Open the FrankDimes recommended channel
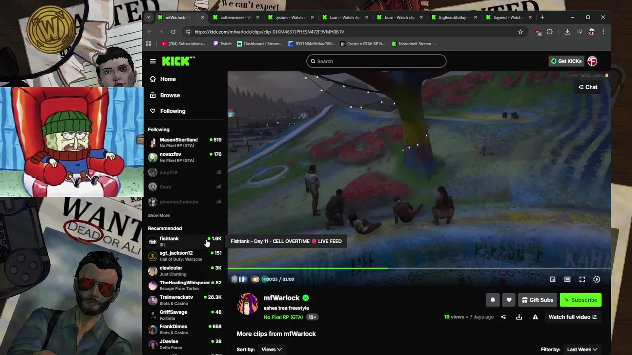The height and width of the screenshot is (355, 632). 185,329
